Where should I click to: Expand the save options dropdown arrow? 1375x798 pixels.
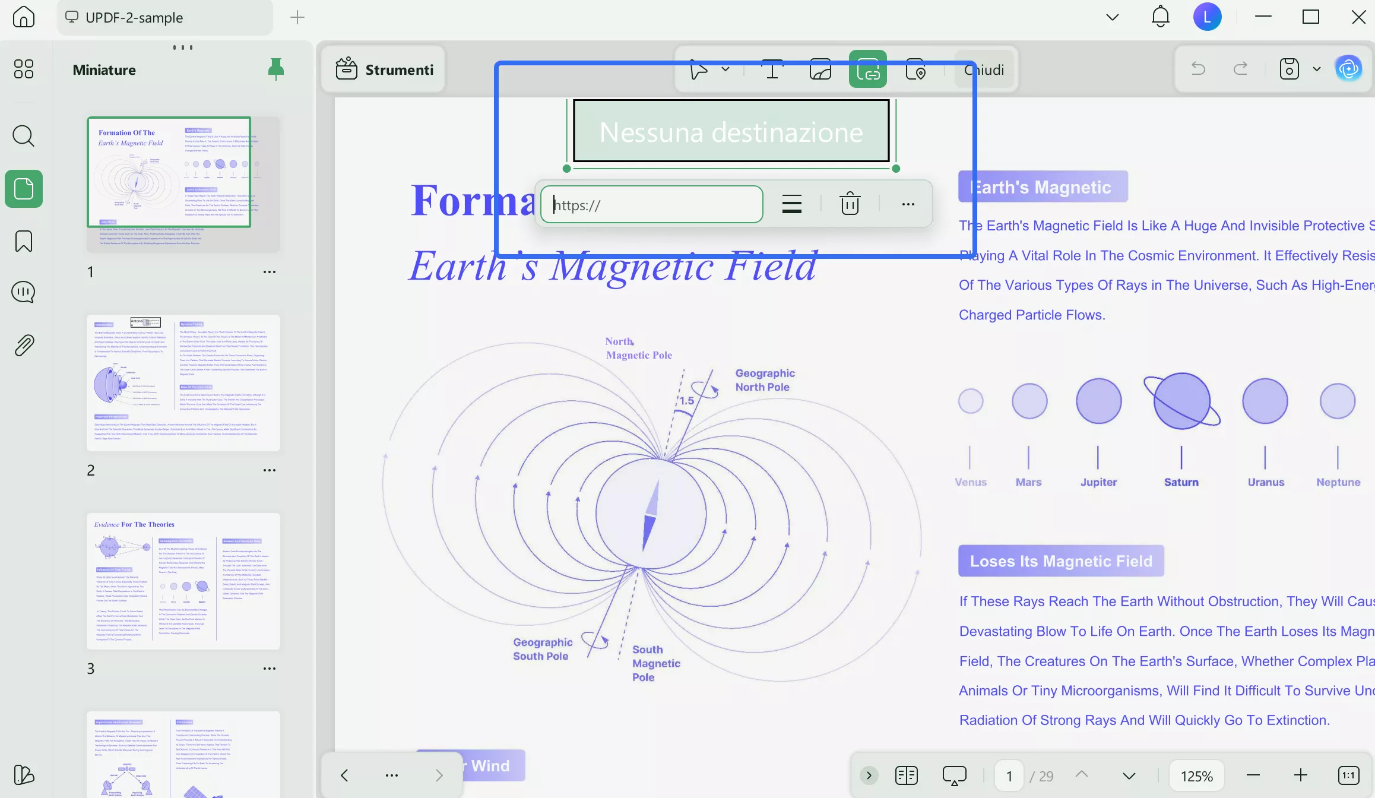click(1316, 69)
